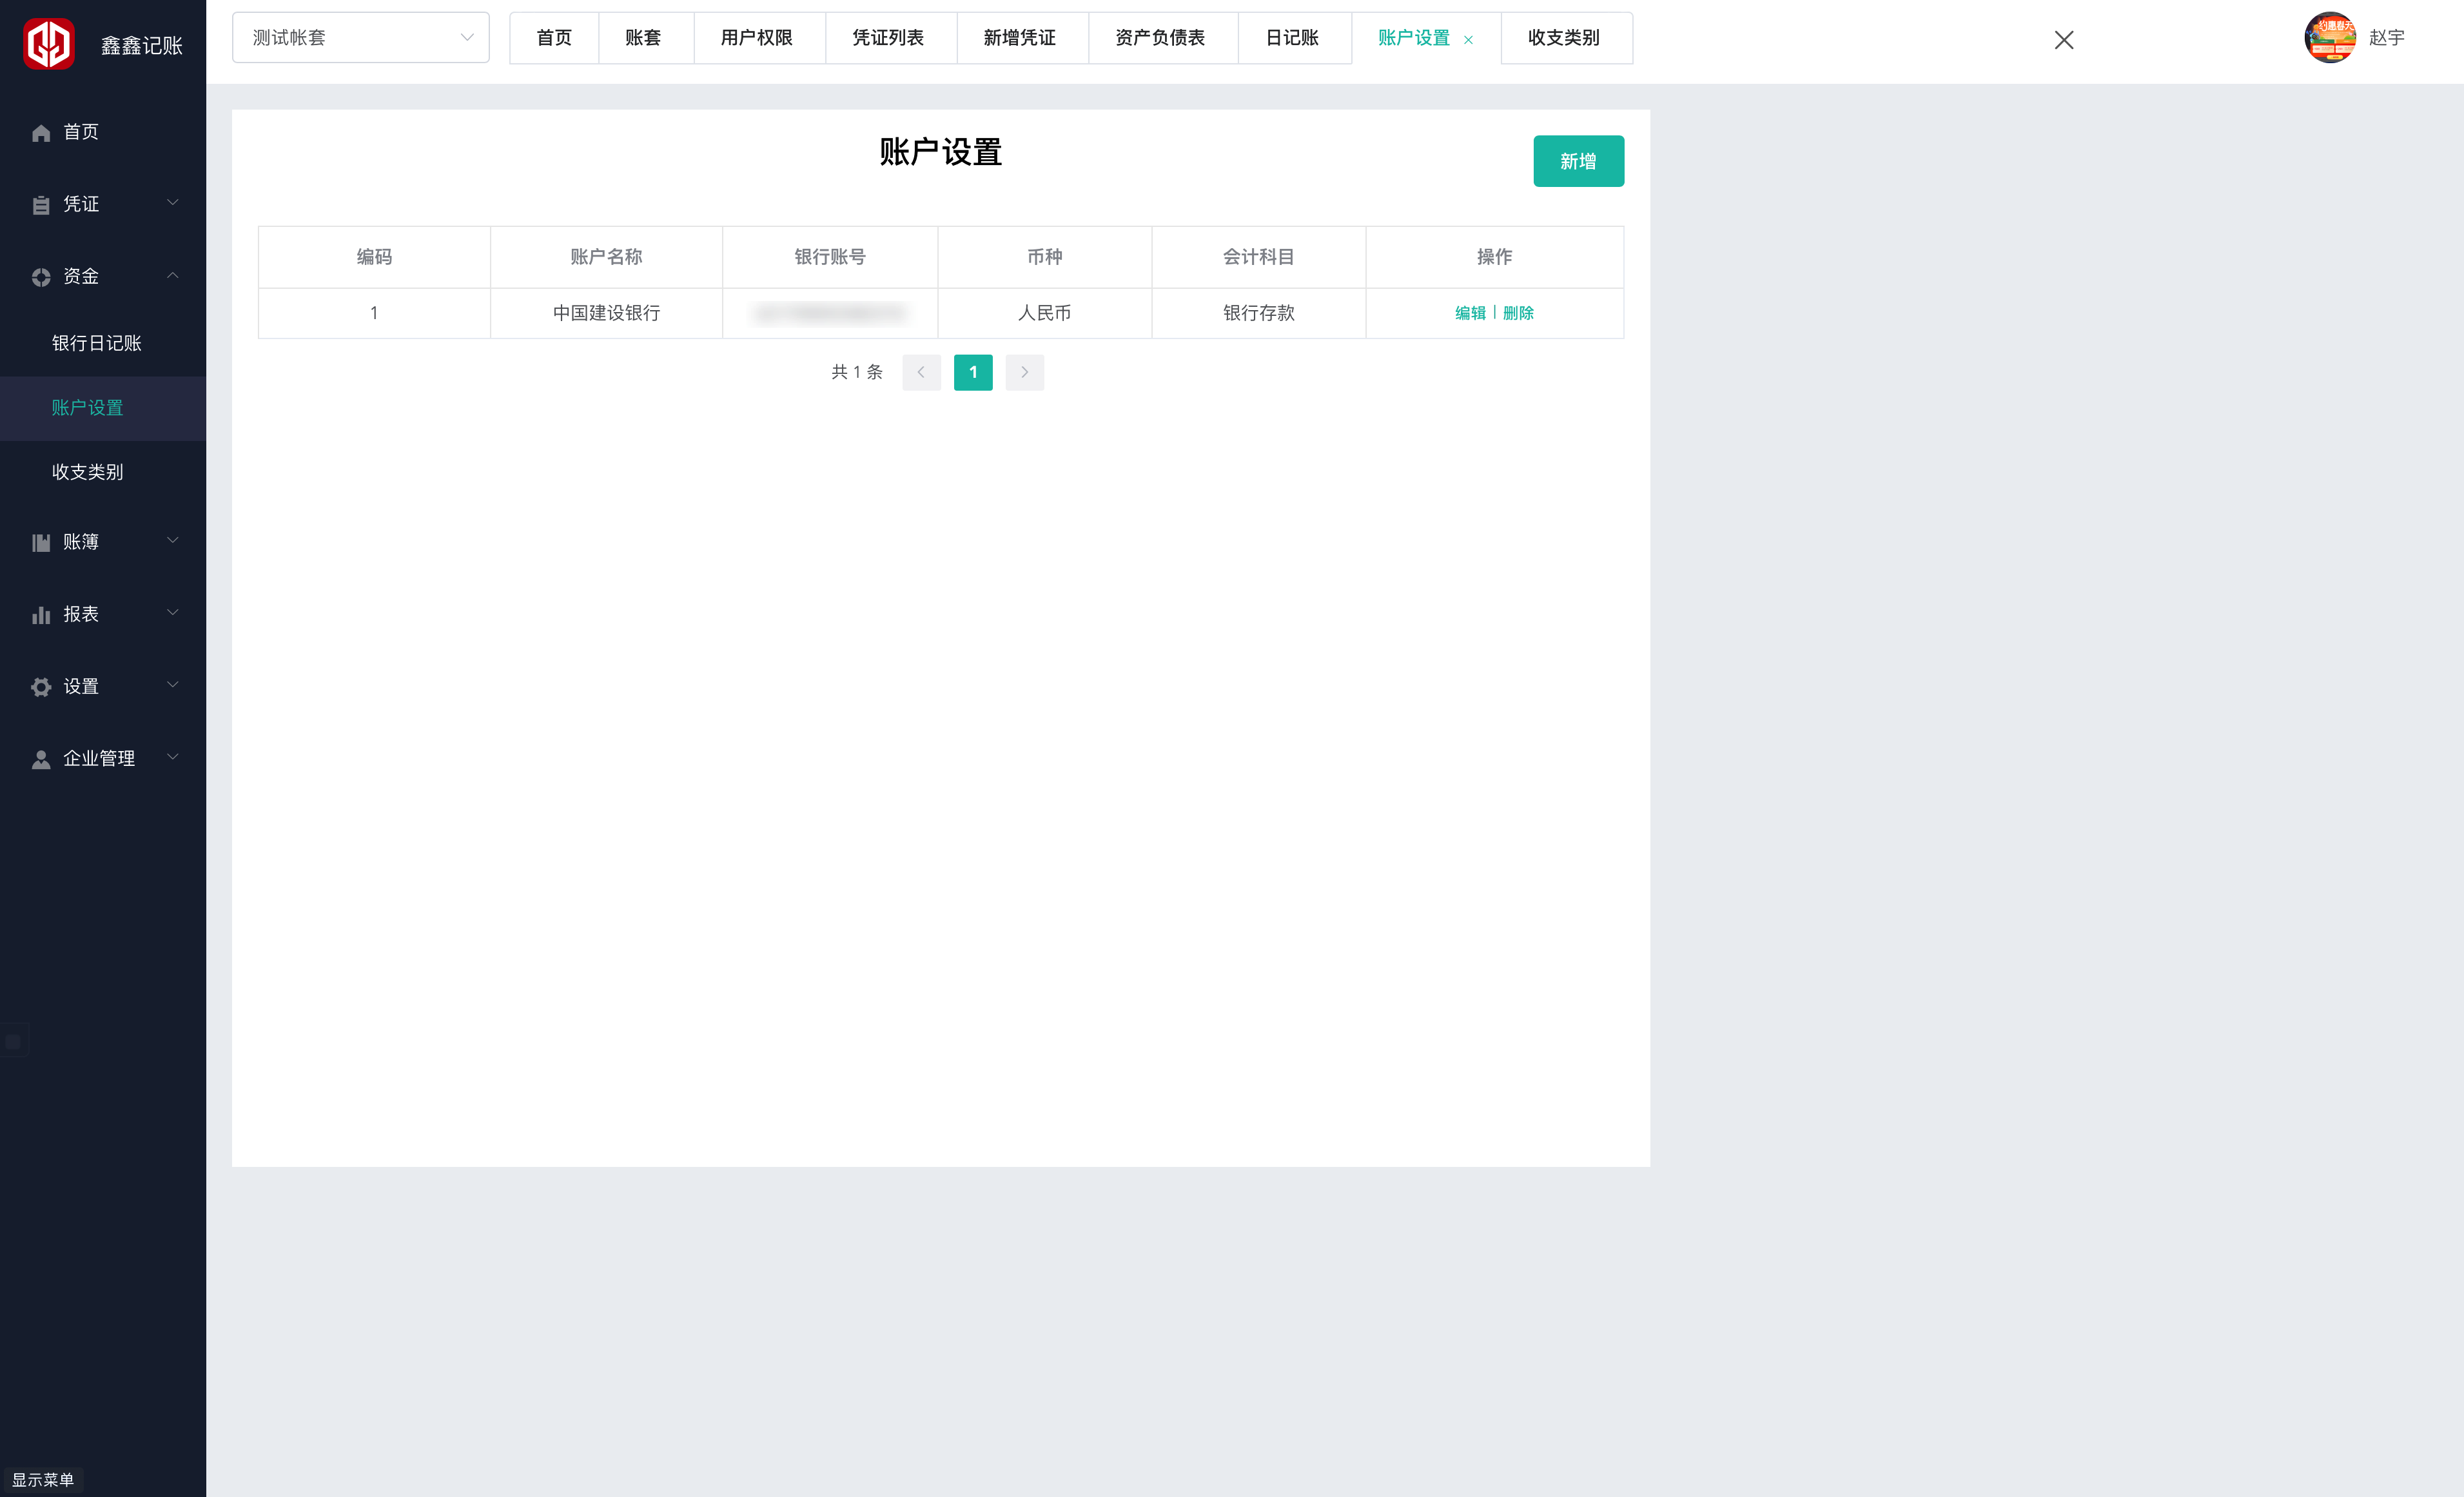
Task: Click the bar chart icon beside 报表
Action: click(41, 615)
